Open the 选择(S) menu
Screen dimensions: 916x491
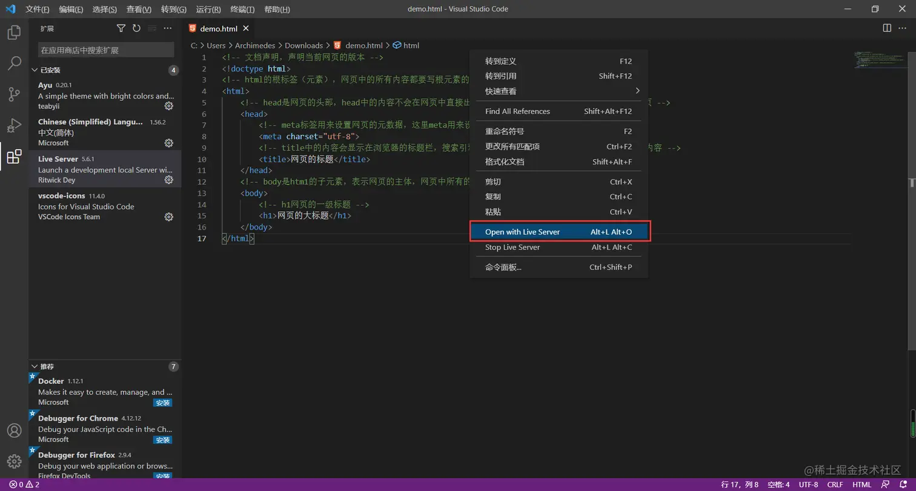pos(105,9)
